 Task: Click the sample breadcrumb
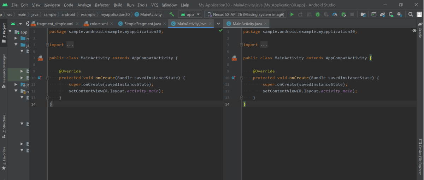(50, 14)
